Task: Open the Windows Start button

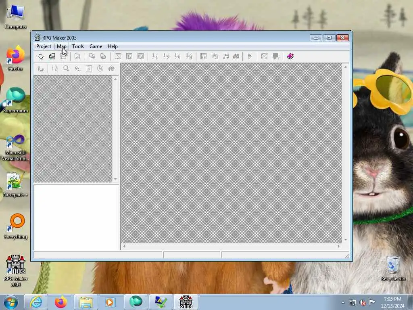Action: [x=10, y=302]
